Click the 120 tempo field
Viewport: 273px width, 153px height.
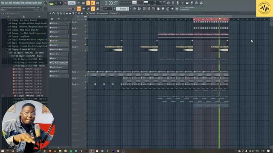[x=71, y=3]
